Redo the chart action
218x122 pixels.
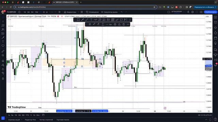click(126, 12)
